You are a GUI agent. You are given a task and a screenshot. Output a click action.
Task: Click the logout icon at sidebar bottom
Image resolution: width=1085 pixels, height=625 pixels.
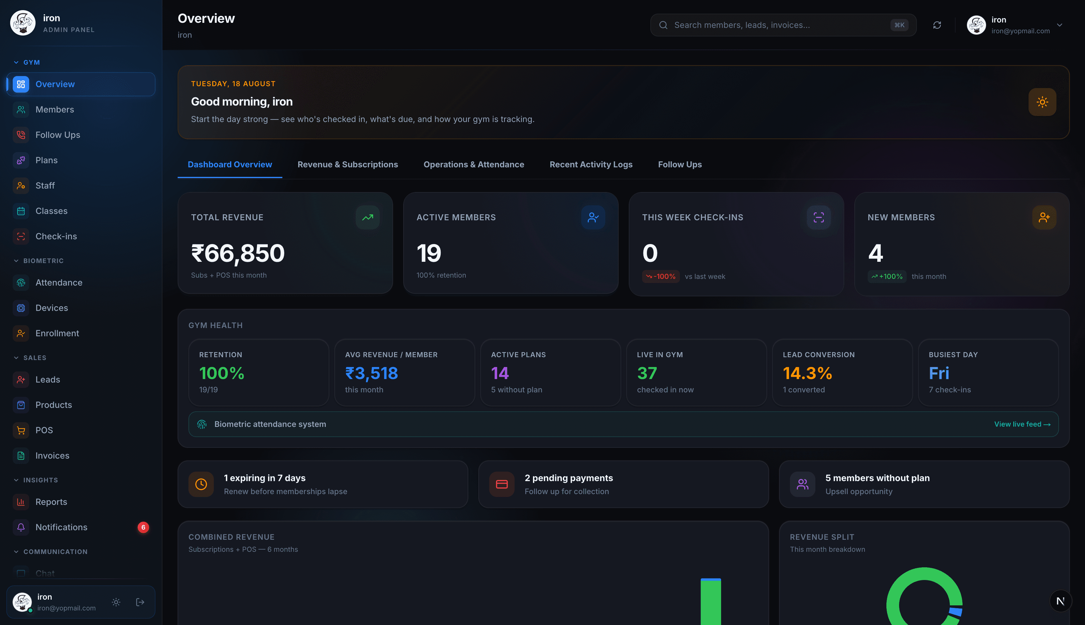click(140, 602)
